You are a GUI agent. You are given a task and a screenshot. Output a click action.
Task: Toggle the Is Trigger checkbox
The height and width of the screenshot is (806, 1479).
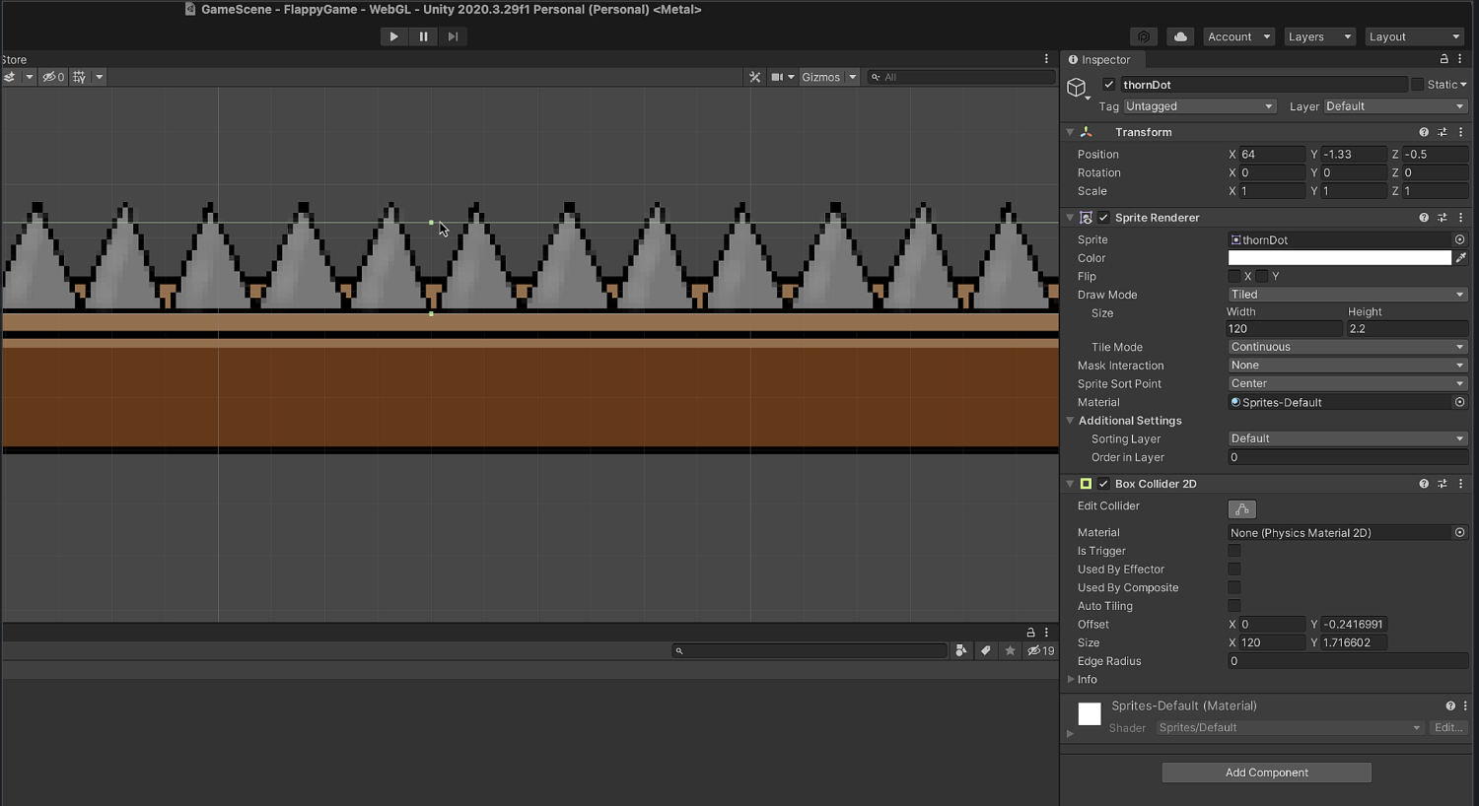click(x=1234, y=551)
